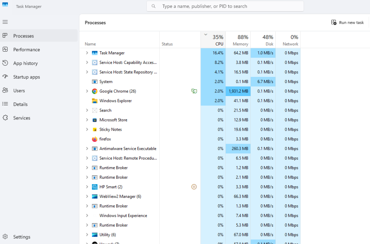
Task: Click the HP Smart suspended status icon
Action: (194, 187)
